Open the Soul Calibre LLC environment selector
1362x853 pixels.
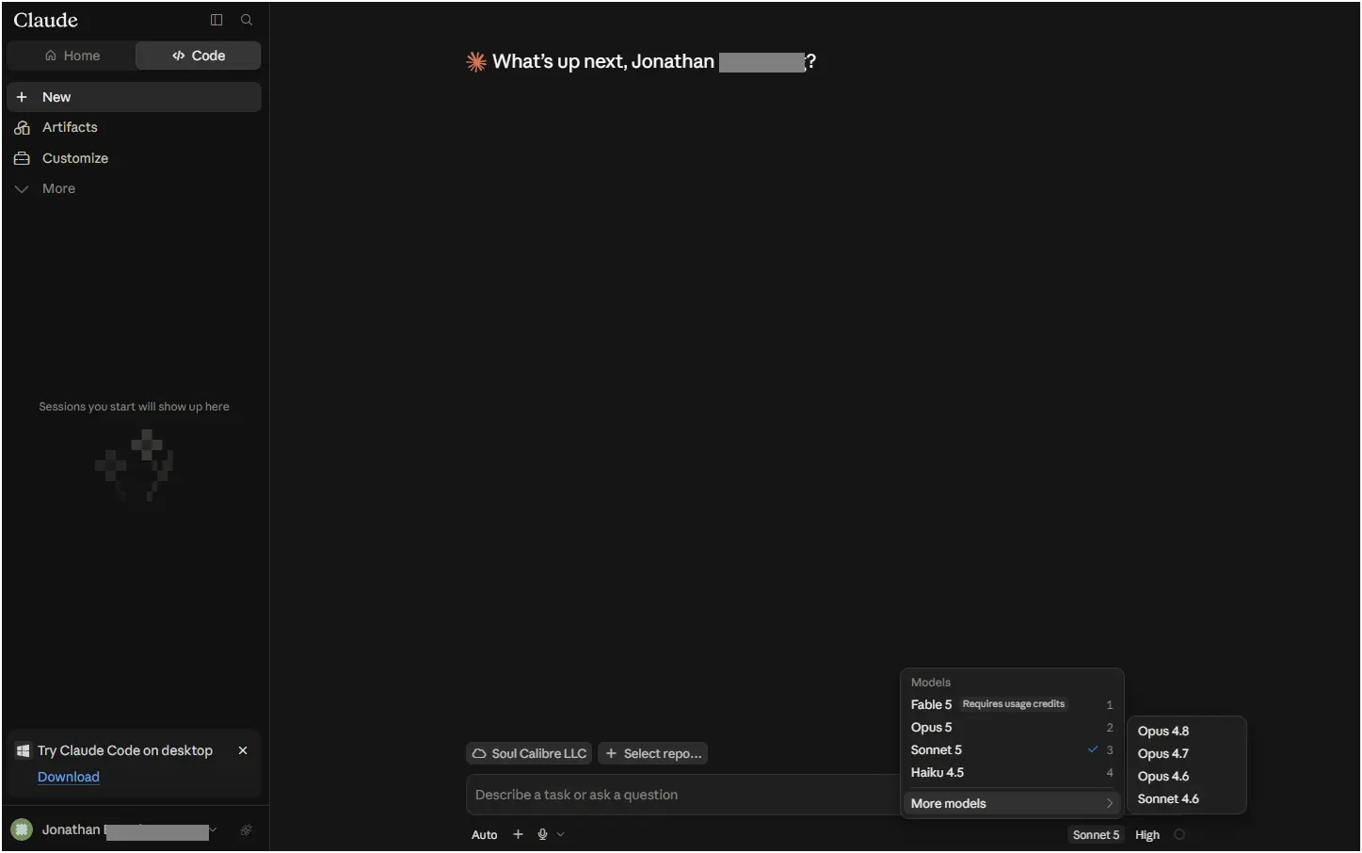click(529, 753)
